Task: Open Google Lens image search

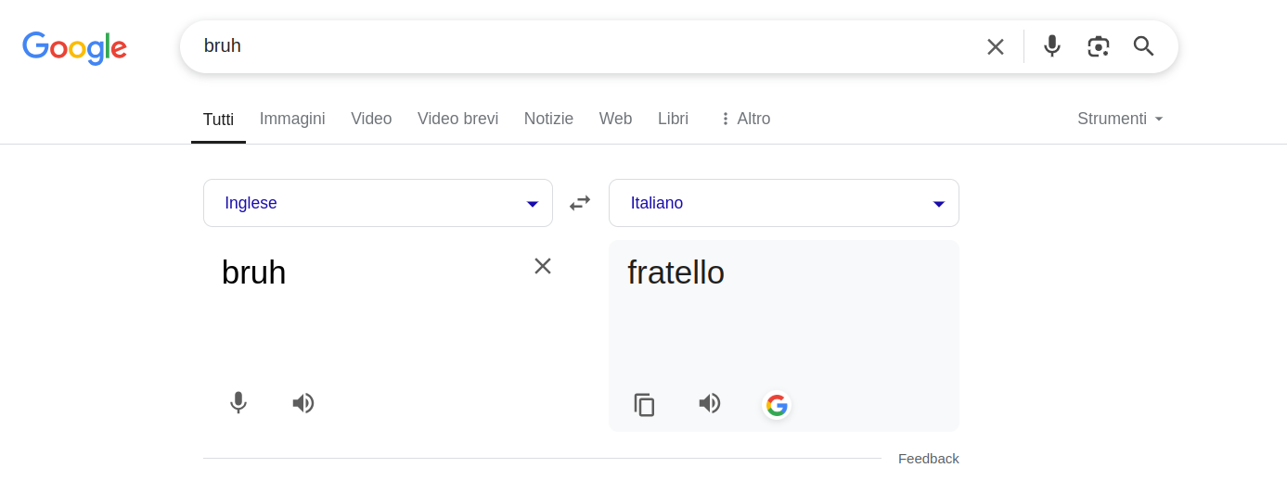Action: pos(1098,46)
